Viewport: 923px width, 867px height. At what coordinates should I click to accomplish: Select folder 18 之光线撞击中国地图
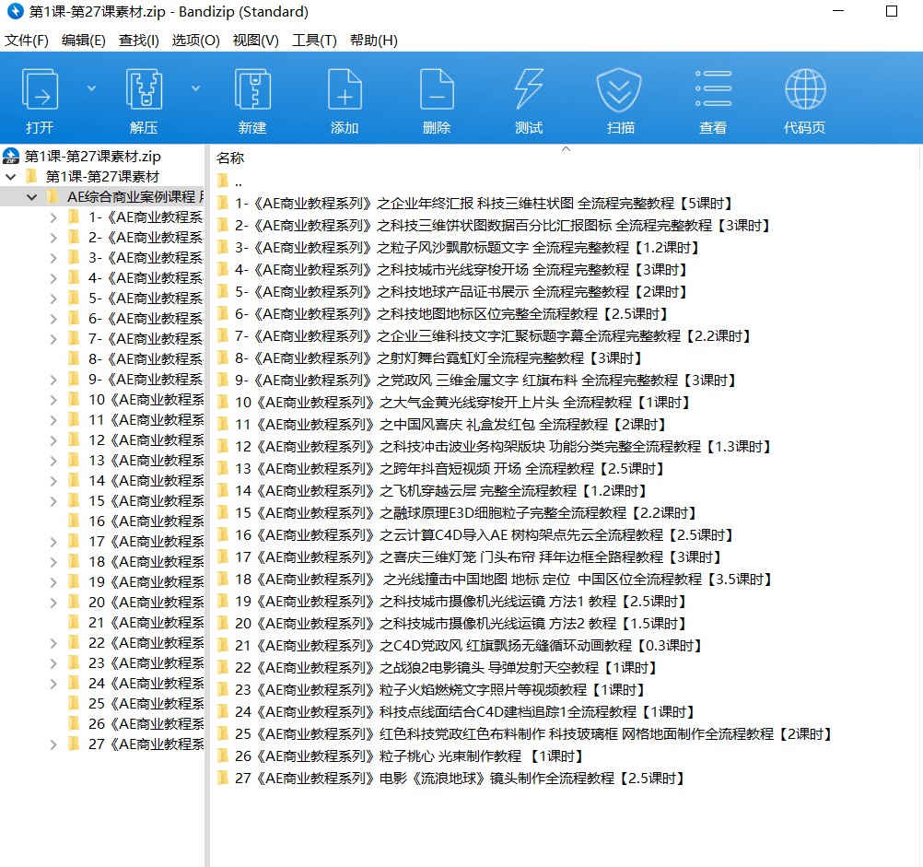tap(503, 580)
